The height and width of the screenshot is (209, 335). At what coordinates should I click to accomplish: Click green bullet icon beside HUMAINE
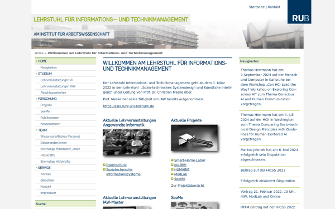[172, 169]
